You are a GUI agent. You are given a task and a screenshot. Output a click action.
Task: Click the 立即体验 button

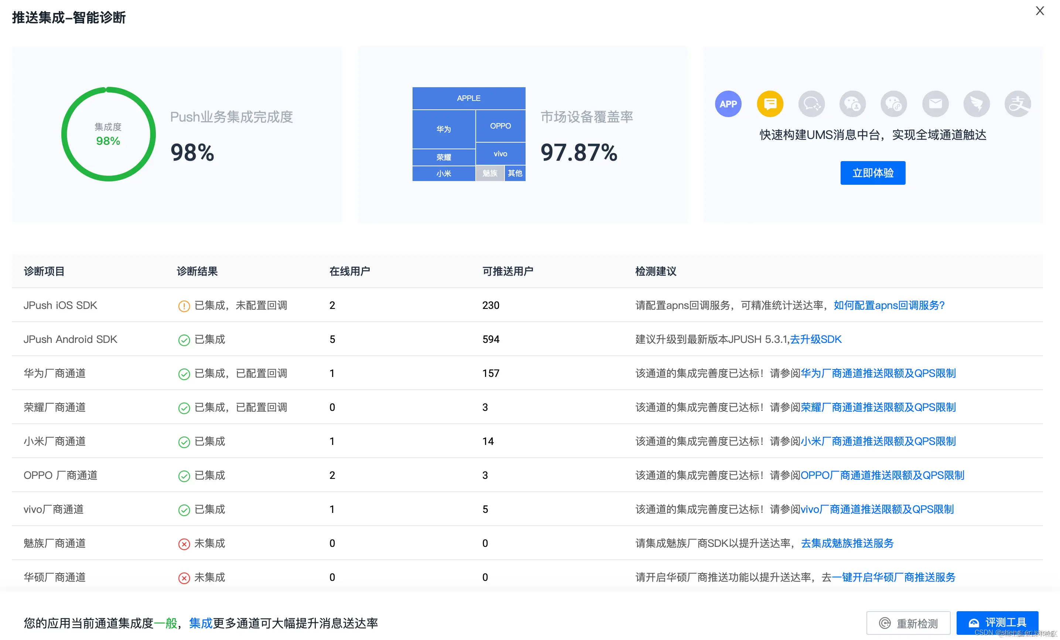(872, 173)
